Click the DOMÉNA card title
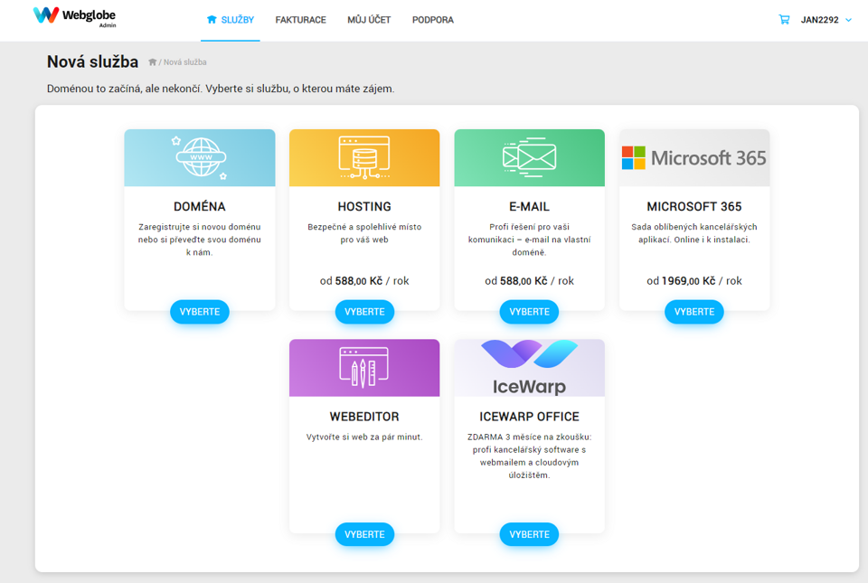The width and height of the screenshot is (868, 583). 200,206
